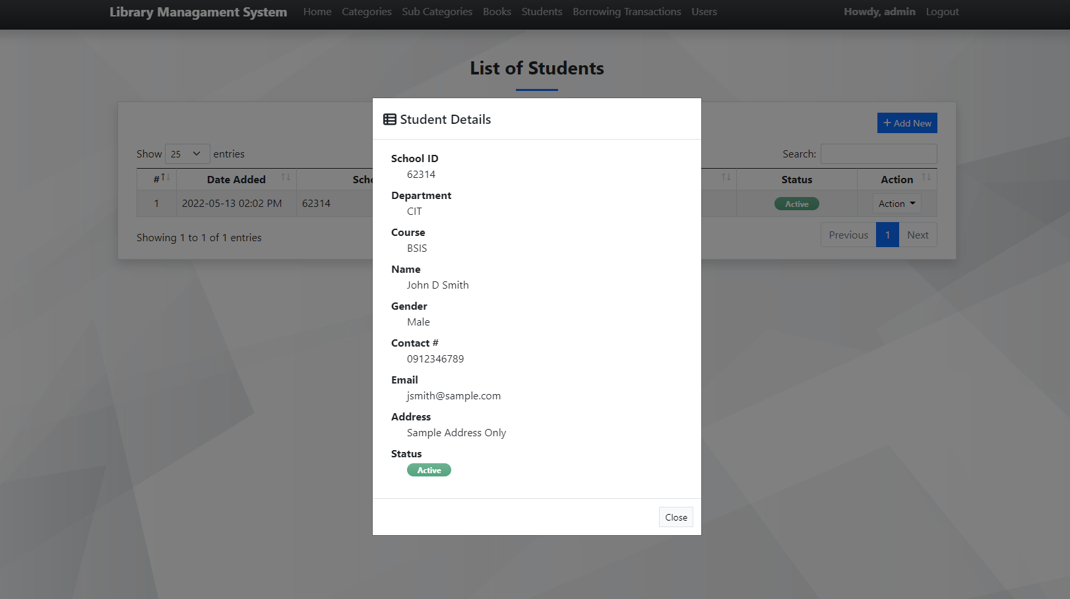Viewport: 1070px width, 599px height.
Task: Open the Students menu item
Action: tap(542, 12)
